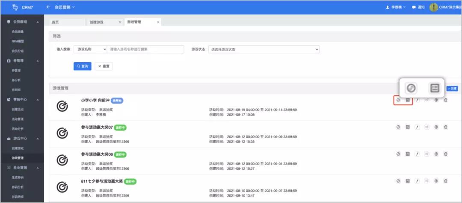
Task: Click the back arrow beside 会员营销
Action: [48, 7]
